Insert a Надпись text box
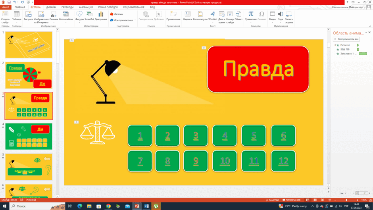Screen dimensions: 373x210 pos(187,16)
